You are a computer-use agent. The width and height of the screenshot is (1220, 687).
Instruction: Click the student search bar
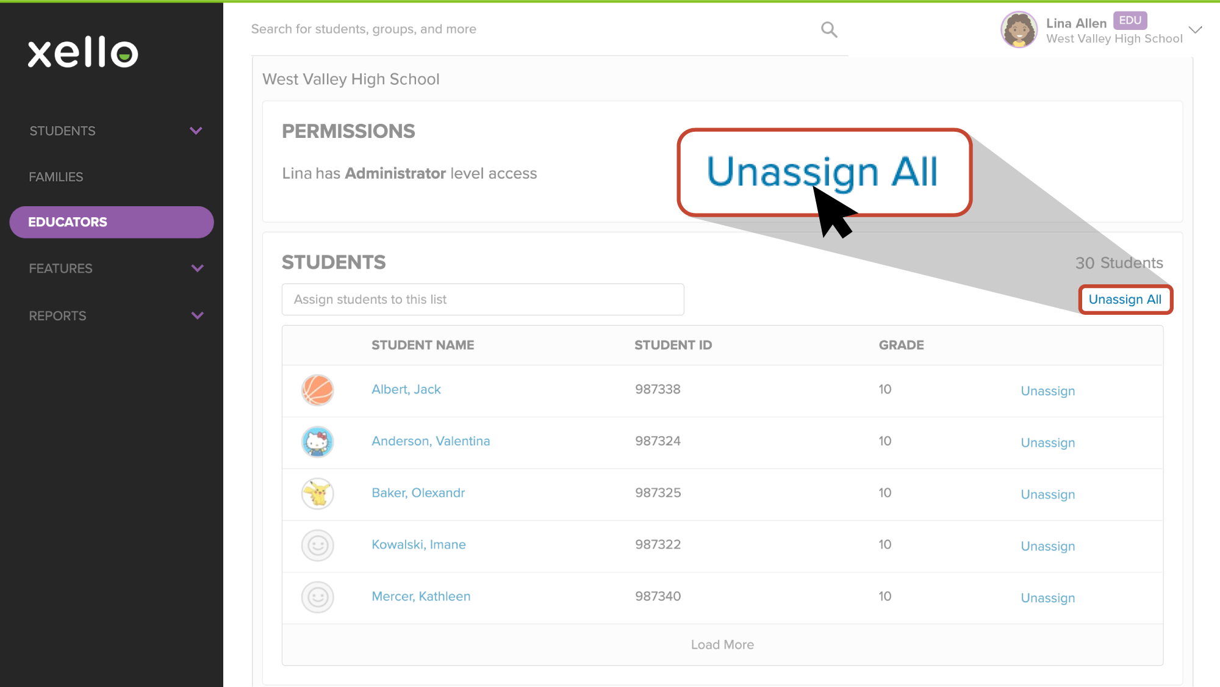[427, 29]
